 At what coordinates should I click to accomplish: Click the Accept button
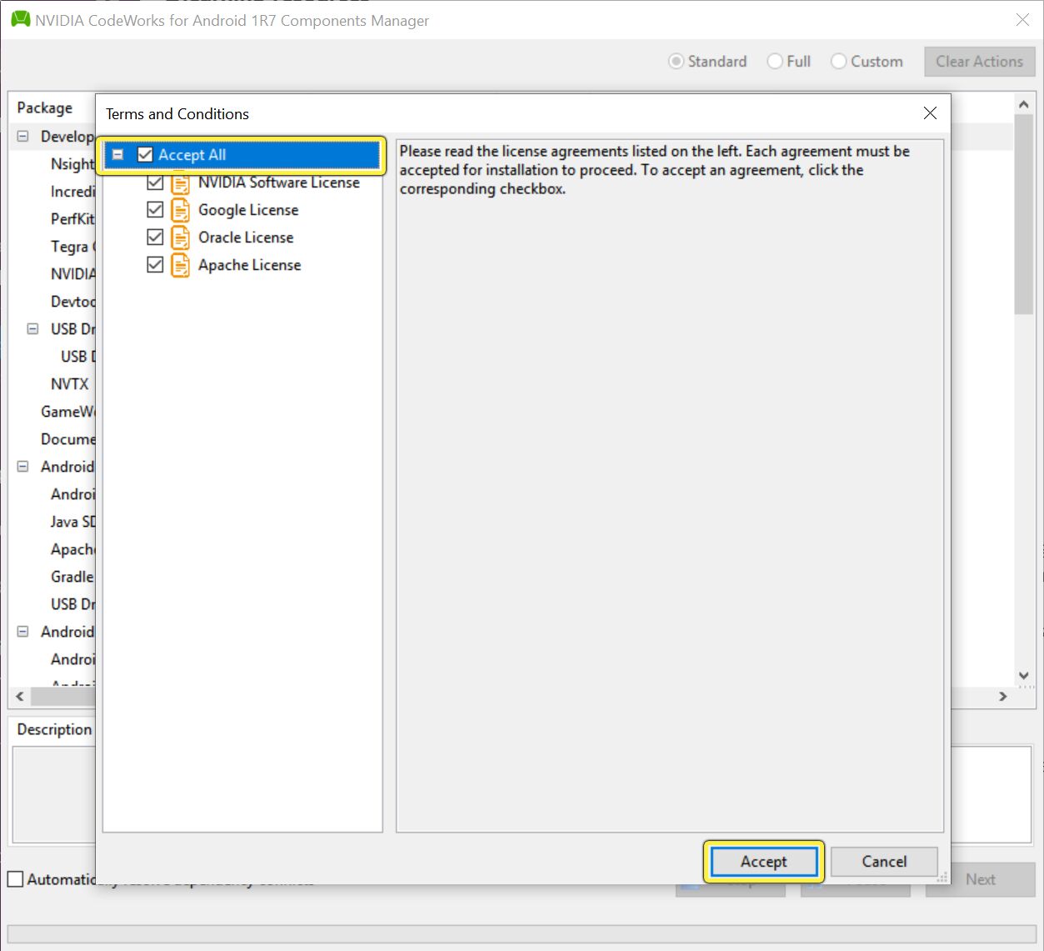click(x=762, y=861)
